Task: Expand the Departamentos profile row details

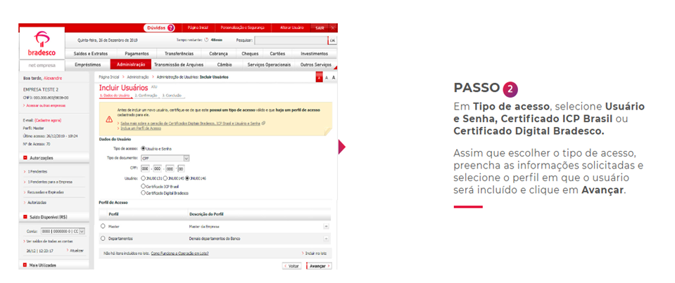Action: 326,239
